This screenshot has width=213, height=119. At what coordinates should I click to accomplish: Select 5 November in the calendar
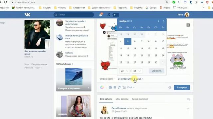128,41
